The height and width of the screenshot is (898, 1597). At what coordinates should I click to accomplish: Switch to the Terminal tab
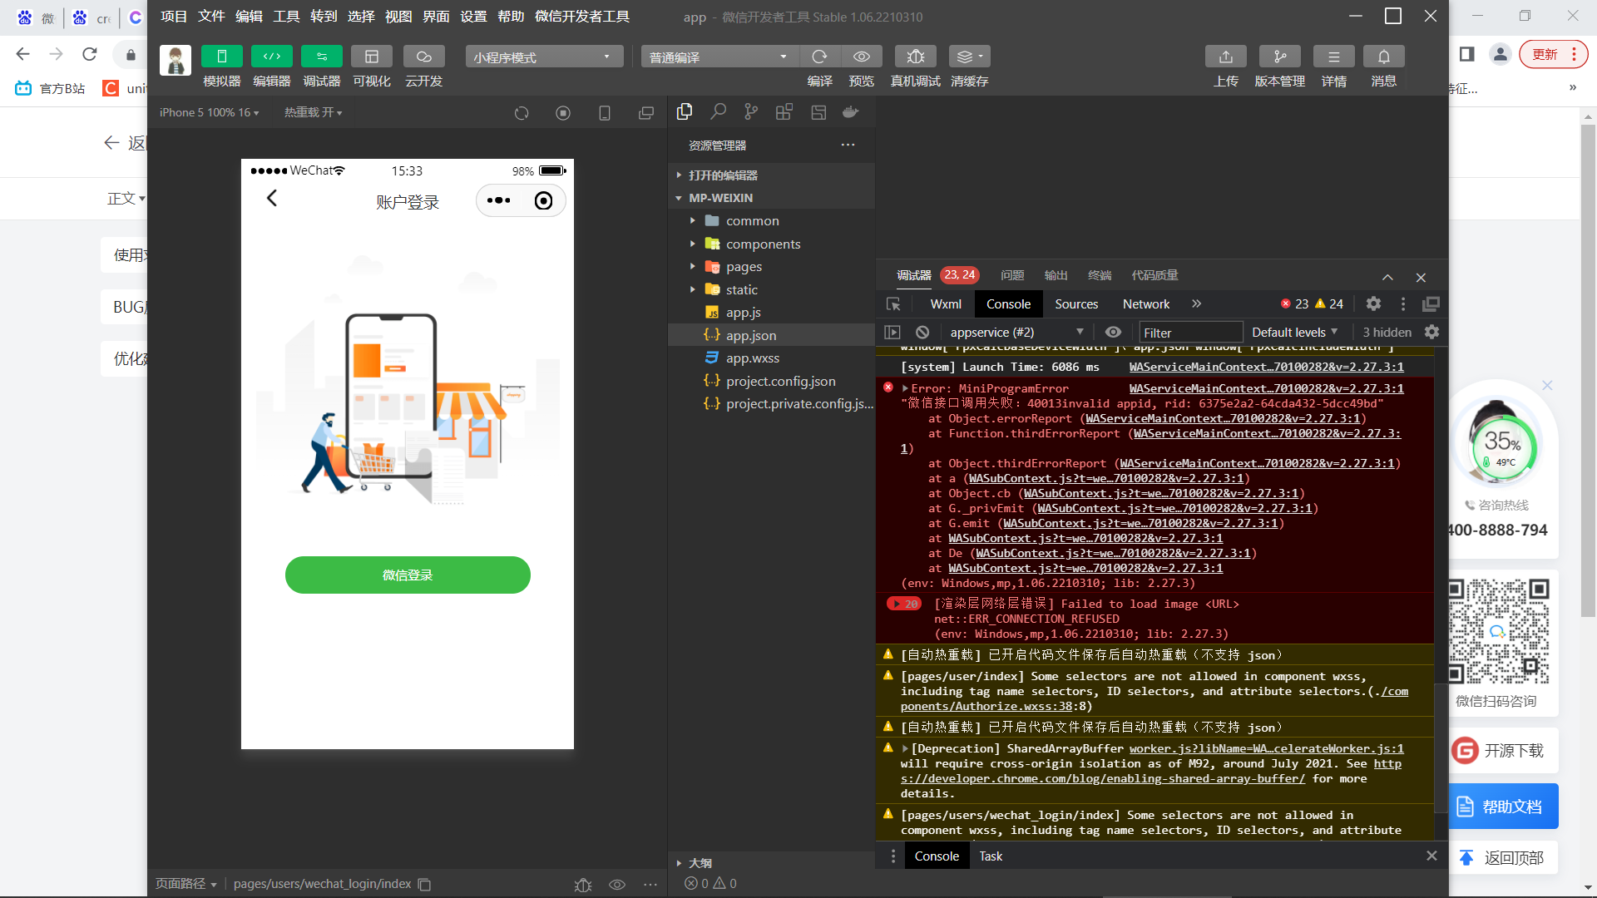pyautogui.click(x=1100, y=275)
